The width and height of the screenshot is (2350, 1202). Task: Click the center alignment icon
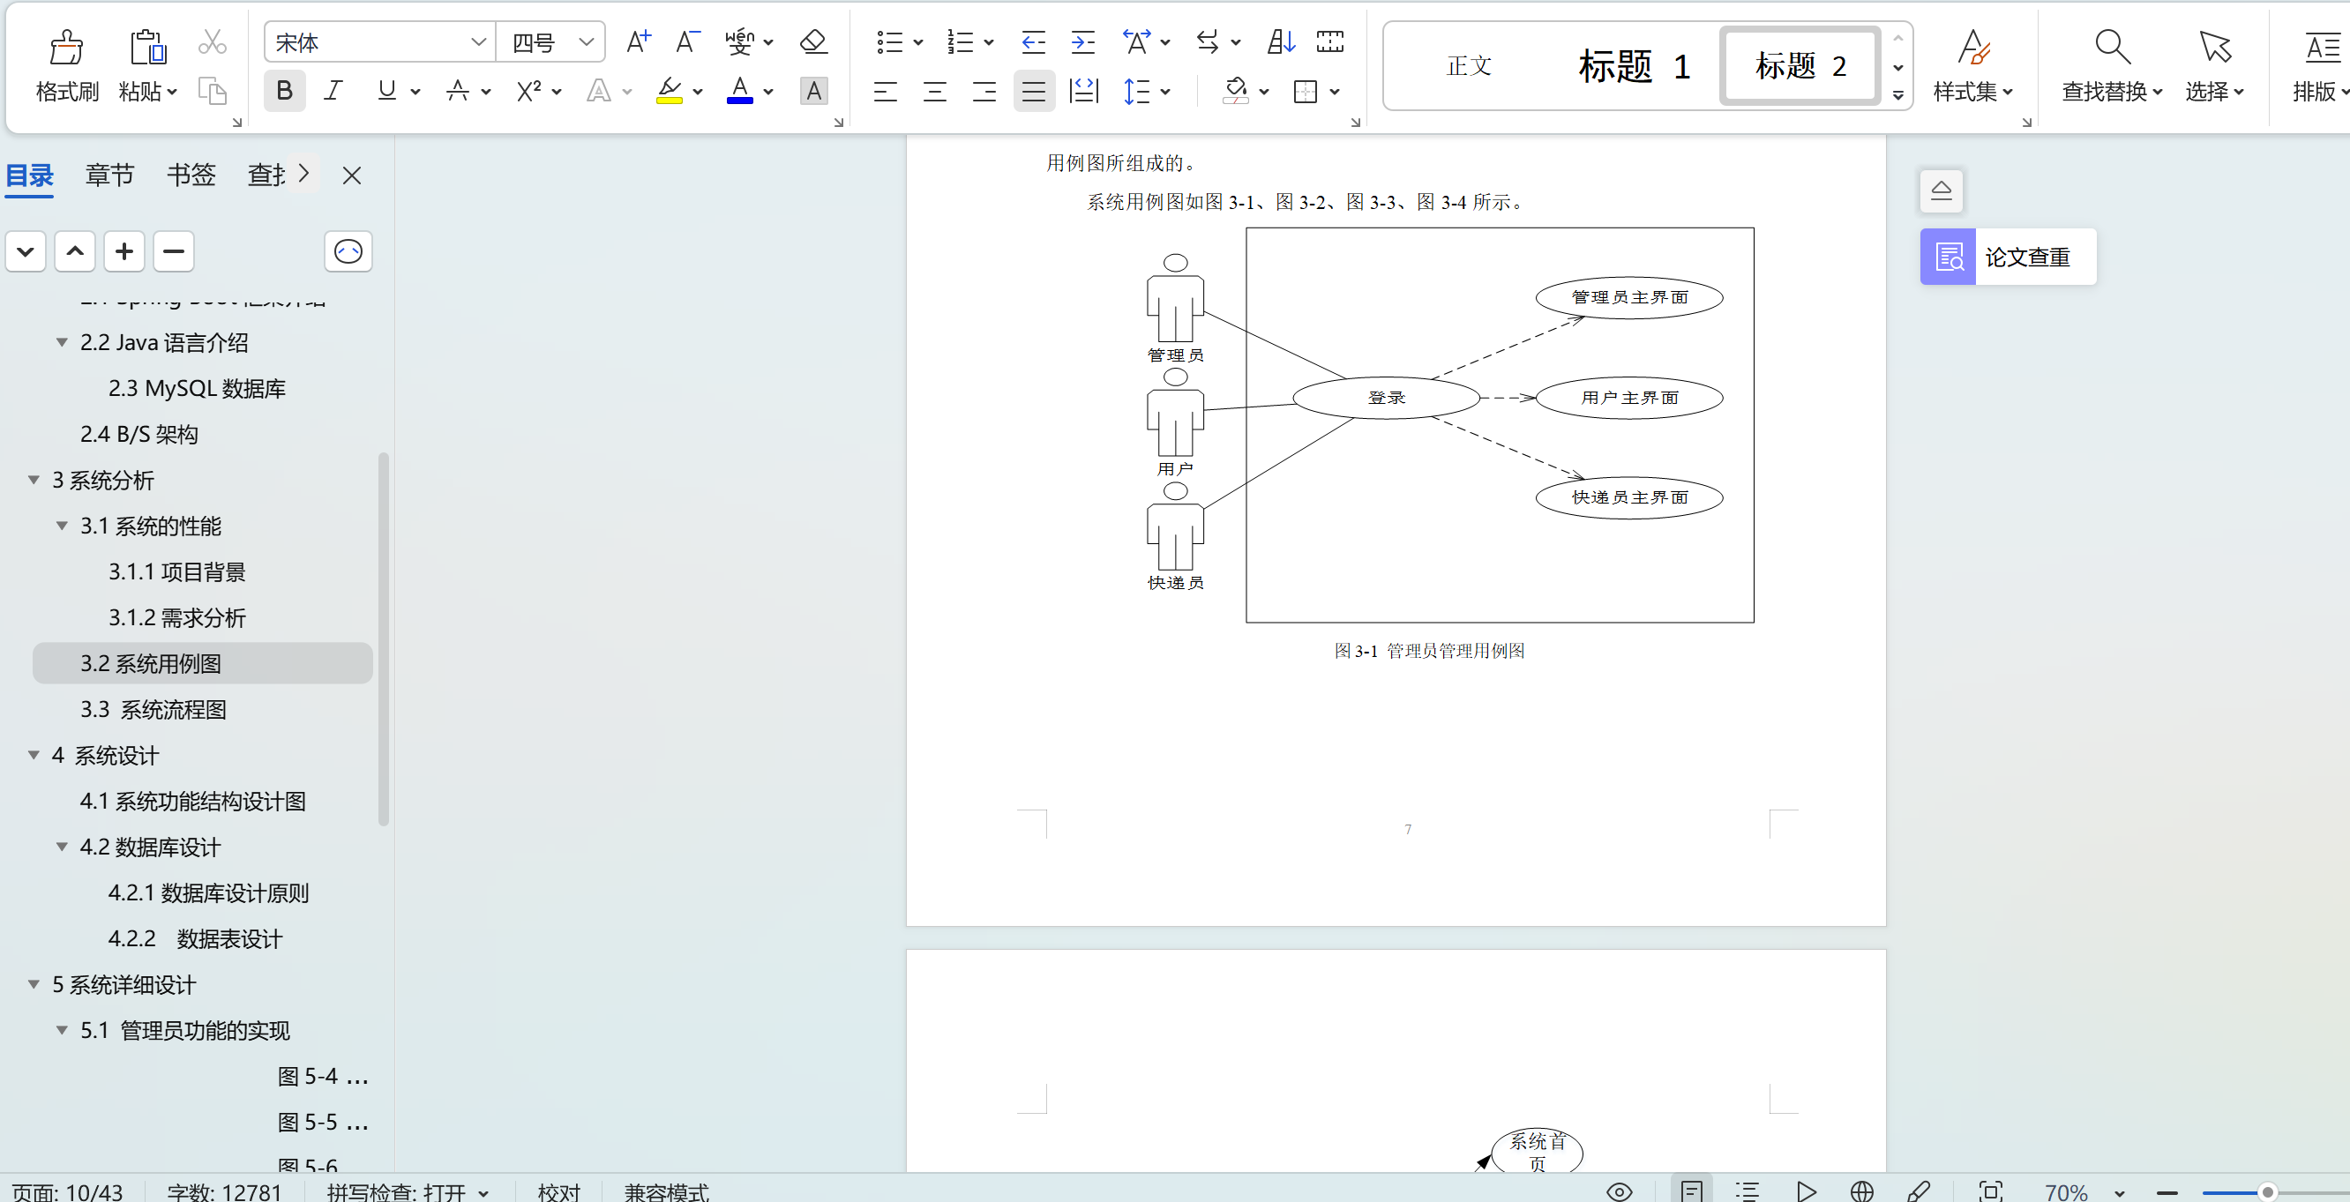934,91
